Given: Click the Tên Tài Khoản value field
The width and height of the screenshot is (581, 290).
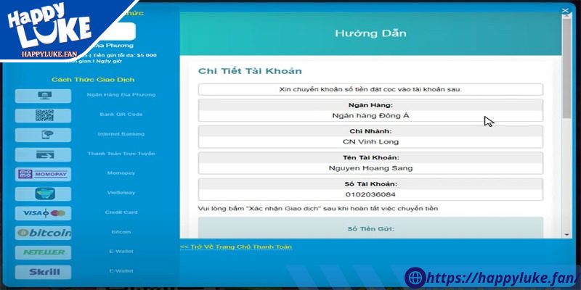Looking at the screenshot, I should point(370,168).
